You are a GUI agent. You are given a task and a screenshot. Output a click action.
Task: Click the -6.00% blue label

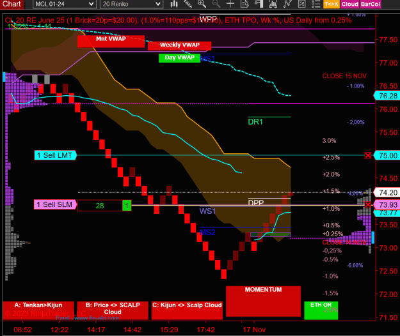(355, 265)
